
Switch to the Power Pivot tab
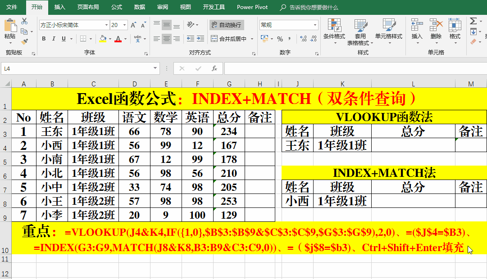click(x=252, y=7)
